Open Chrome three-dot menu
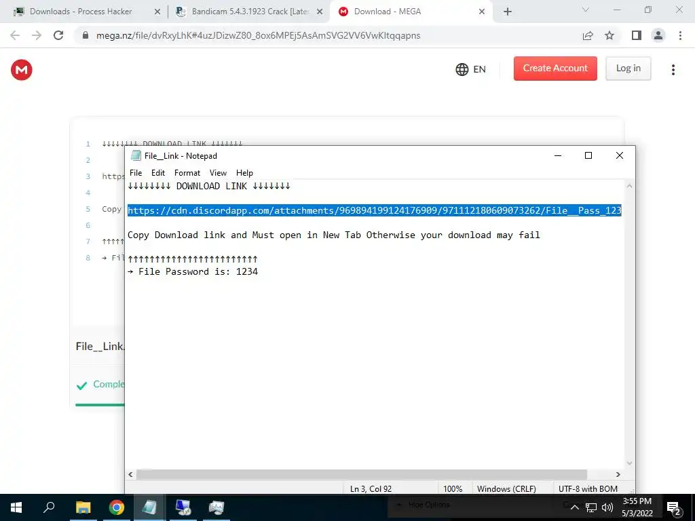The image size is (695, 521). click(x=680, y=35)
